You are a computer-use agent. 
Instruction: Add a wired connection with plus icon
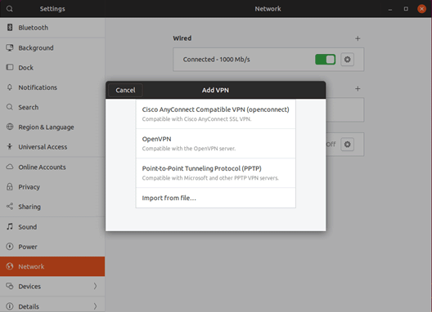[358, 38]
